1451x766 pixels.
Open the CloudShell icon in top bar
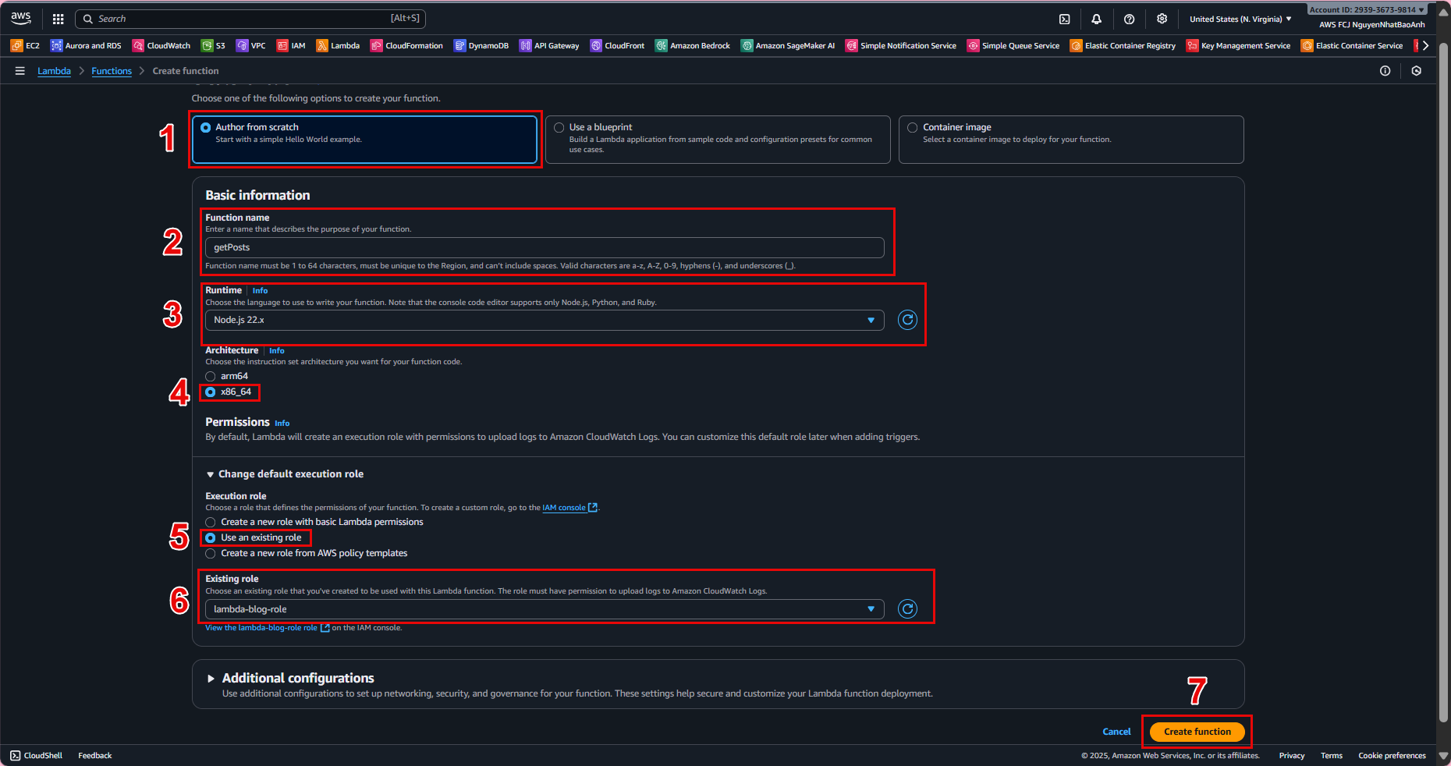[x=1064, y=19]
